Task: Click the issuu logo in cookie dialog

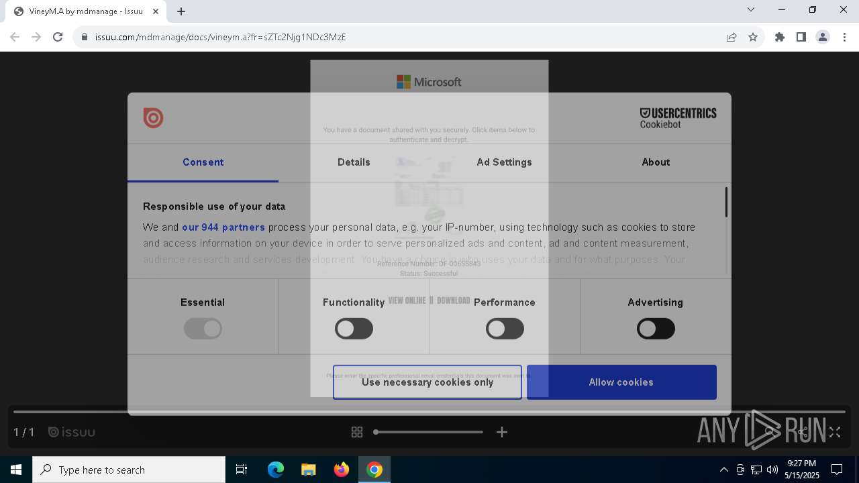Action: 153,118
